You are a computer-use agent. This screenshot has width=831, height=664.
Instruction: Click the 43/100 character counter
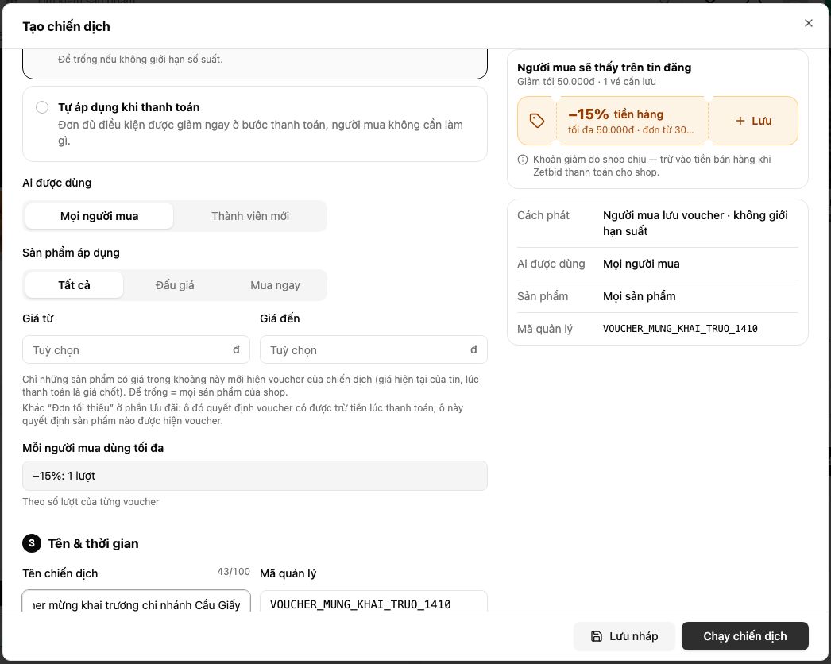click(234, 572)
